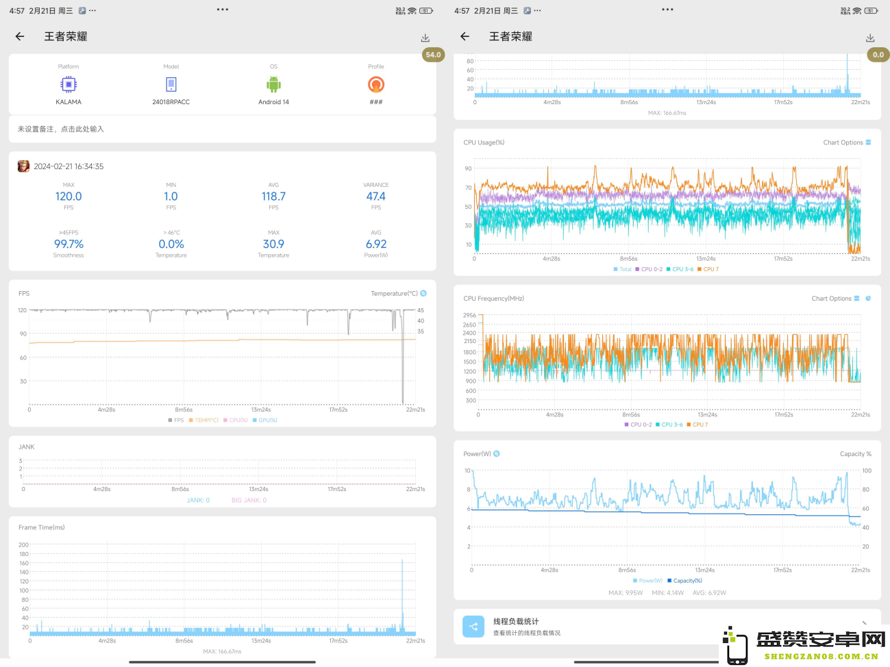Select the 6.92 AVG Power(W) value
Viewport: 890px width, 667px height.
(376, 244)
